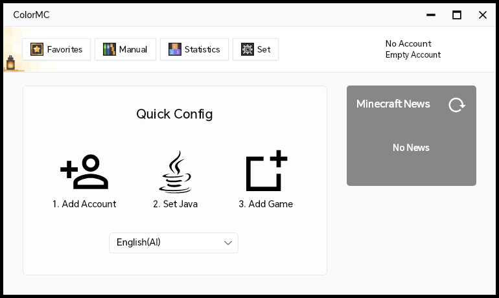Click the No News message
The width and height of the screenshot is (499, 298).
pyautogui.click(x=411, y=148)
